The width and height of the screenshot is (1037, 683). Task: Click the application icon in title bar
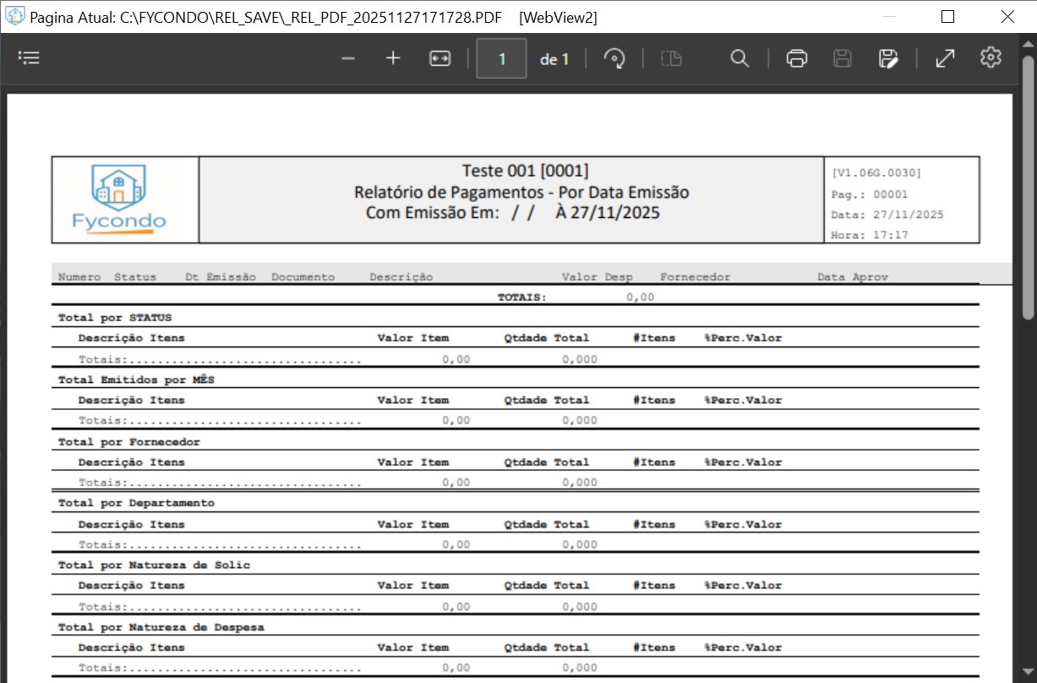click(x=15, y=17)
